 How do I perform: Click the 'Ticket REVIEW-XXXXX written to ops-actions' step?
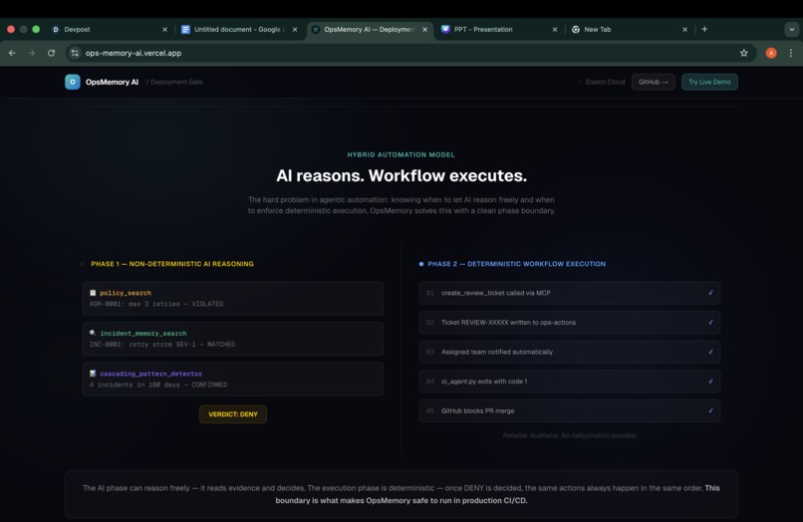pyautogui.click(x=570, y=322)
